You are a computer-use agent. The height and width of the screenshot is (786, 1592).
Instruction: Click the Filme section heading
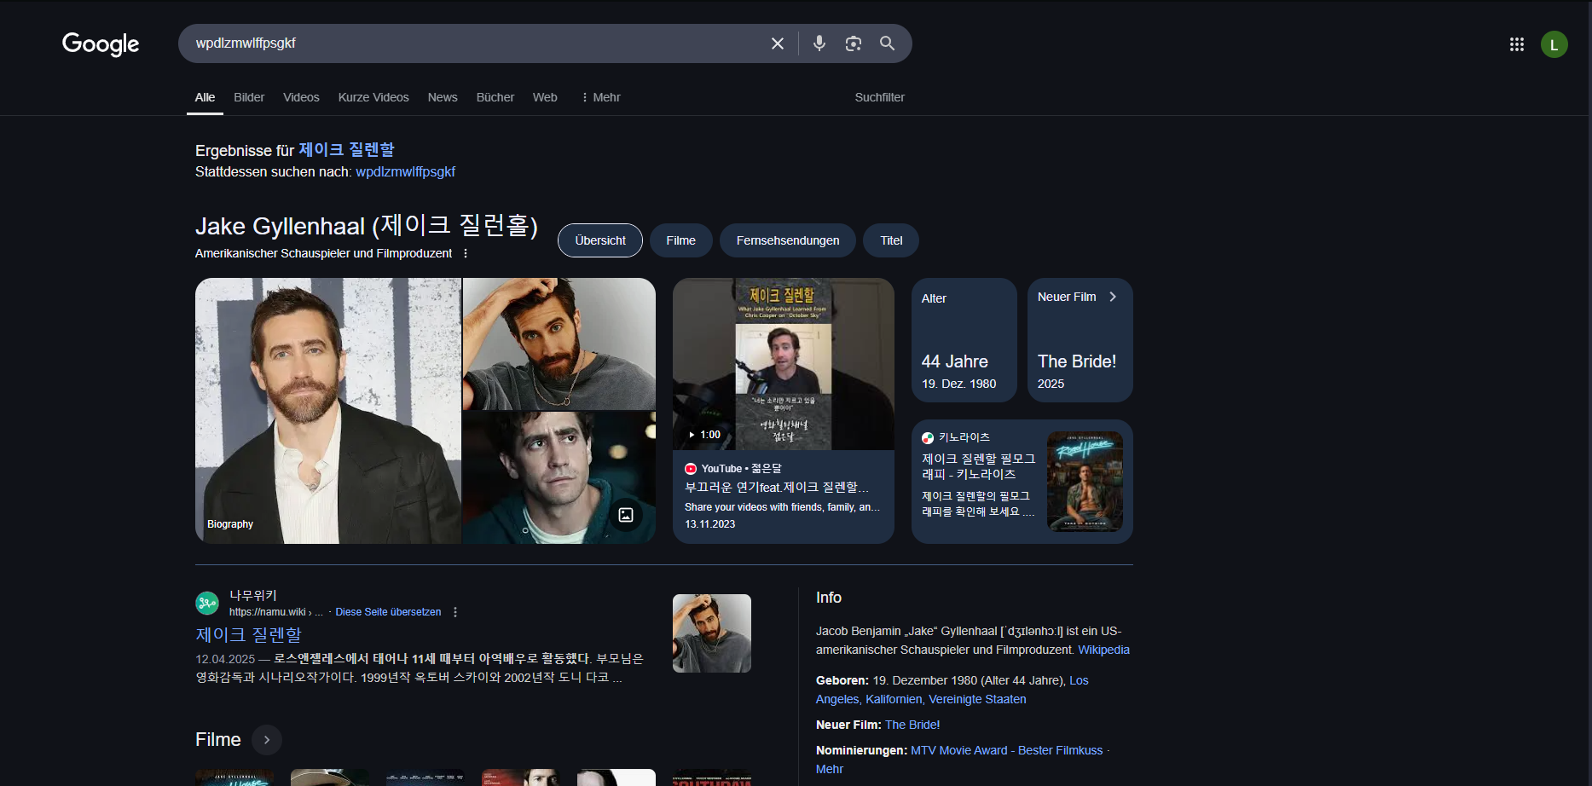click(218, 740)
